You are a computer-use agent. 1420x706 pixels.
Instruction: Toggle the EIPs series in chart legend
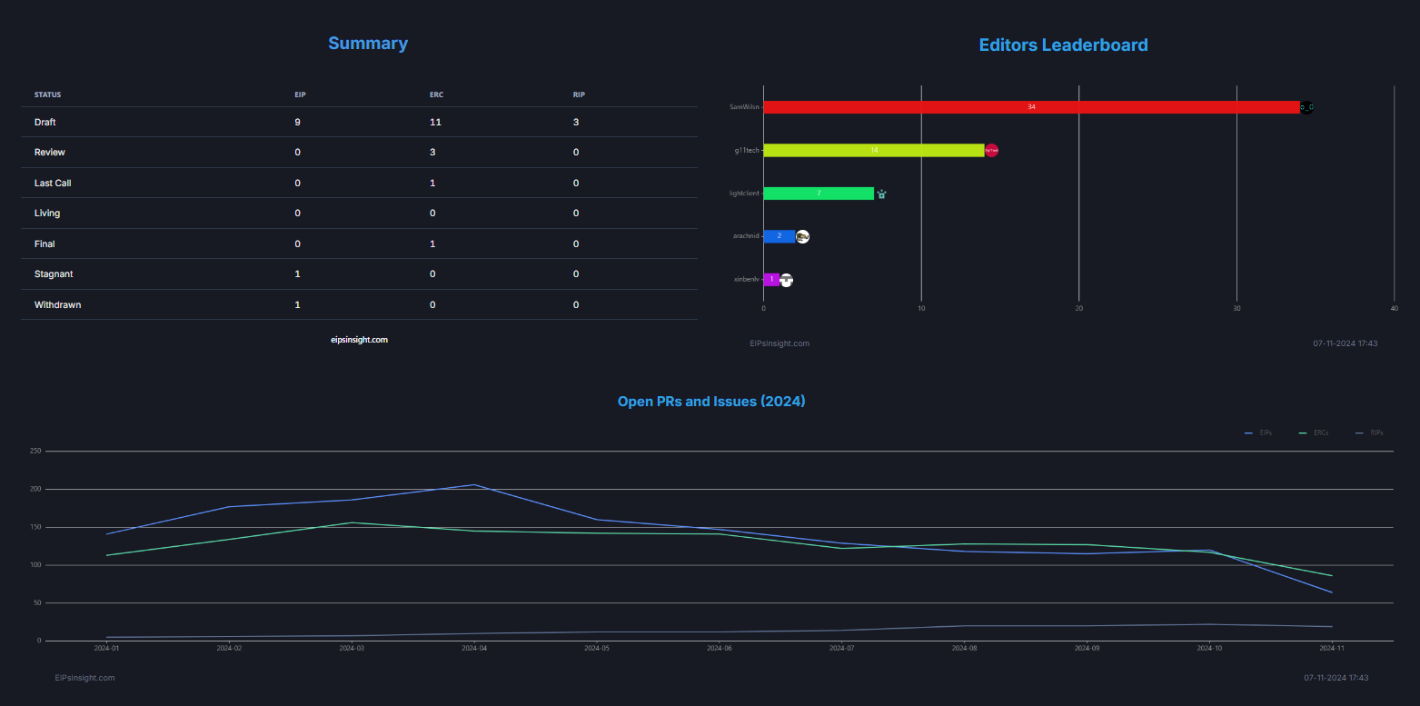1258,433
